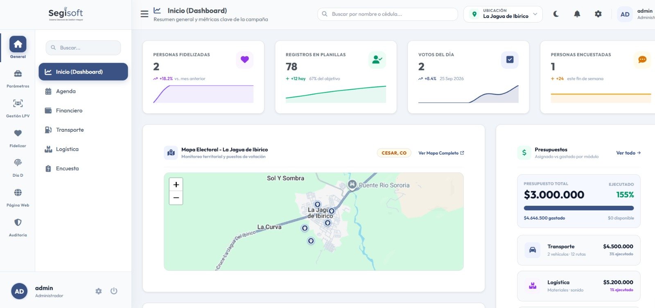The image size is (655, 308).
Task: Select Inicio (Dashboard) in the menu
Action: coord(83,72)
